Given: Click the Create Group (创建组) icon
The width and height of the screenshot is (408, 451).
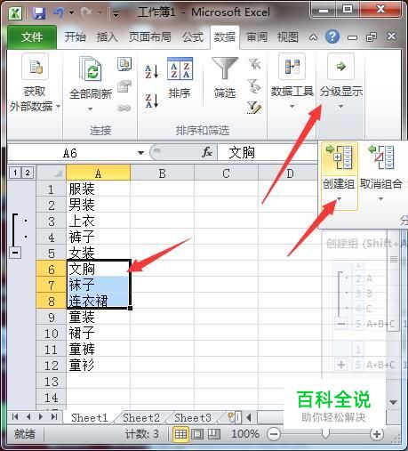Looking at the screenshot, I should click(340, 157).
